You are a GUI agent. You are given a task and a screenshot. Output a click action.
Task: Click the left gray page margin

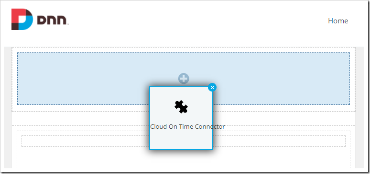8,108
